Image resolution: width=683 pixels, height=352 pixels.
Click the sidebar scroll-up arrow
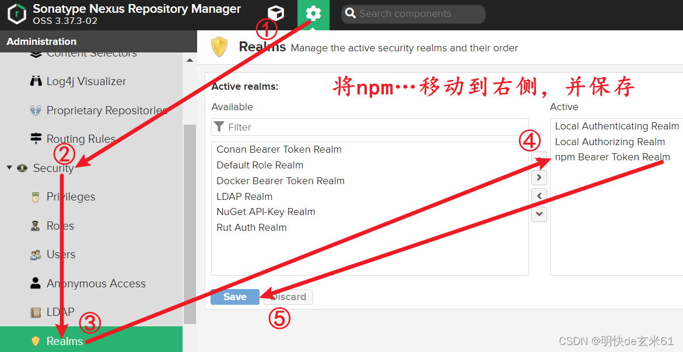click(190, 60)
